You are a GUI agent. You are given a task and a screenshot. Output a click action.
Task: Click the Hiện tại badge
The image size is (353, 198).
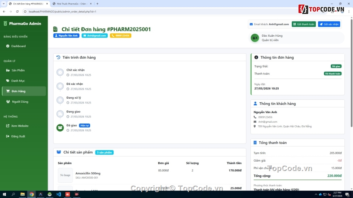tap(85, 125)
